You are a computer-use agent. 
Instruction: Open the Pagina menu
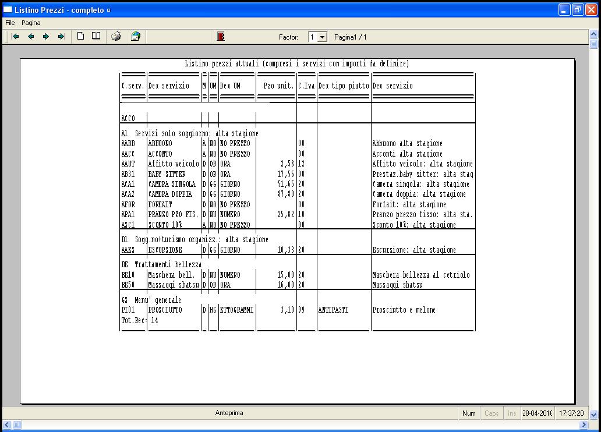click(31, 23)
